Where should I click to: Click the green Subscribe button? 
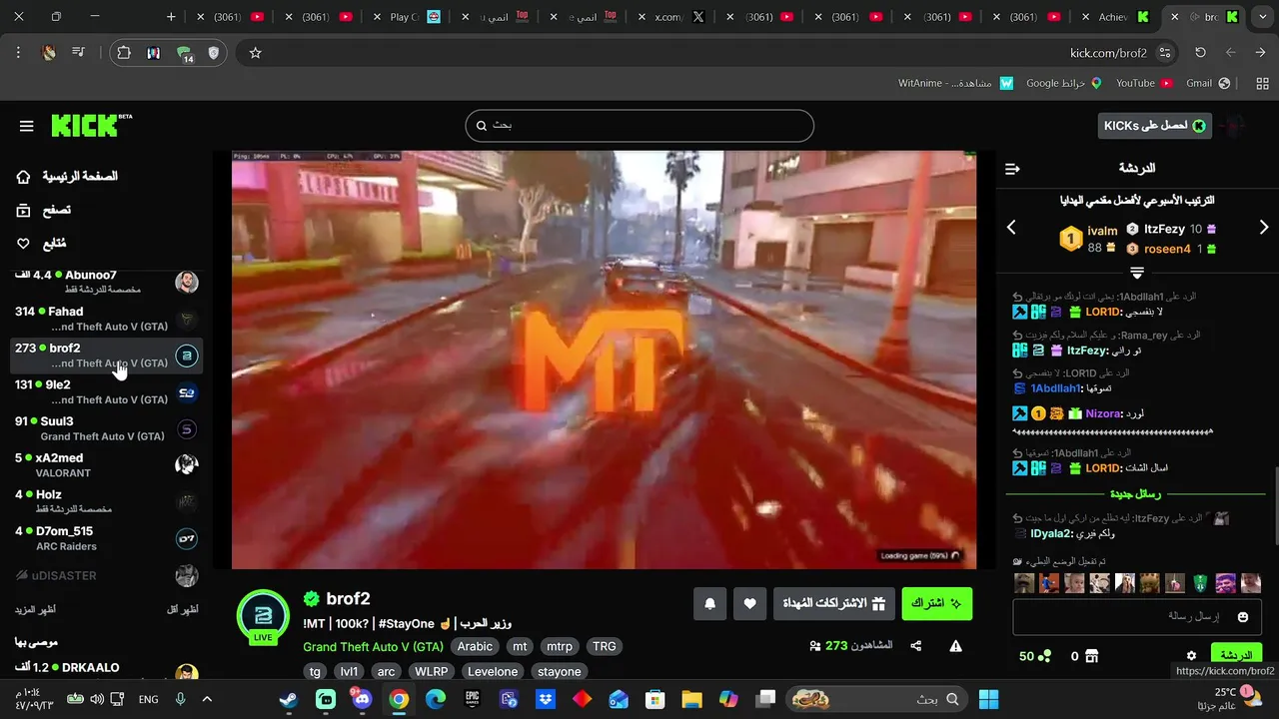[936, 603]
